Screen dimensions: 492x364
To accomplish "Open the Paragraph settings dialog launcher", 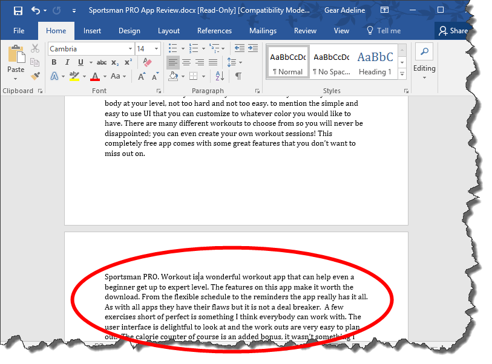I will click(x=258, y=91).
